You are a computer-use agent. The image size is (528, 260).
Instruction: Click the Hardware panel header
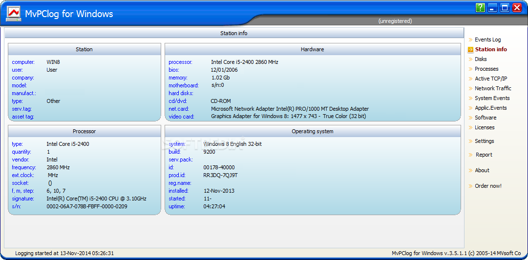[313, 49]
